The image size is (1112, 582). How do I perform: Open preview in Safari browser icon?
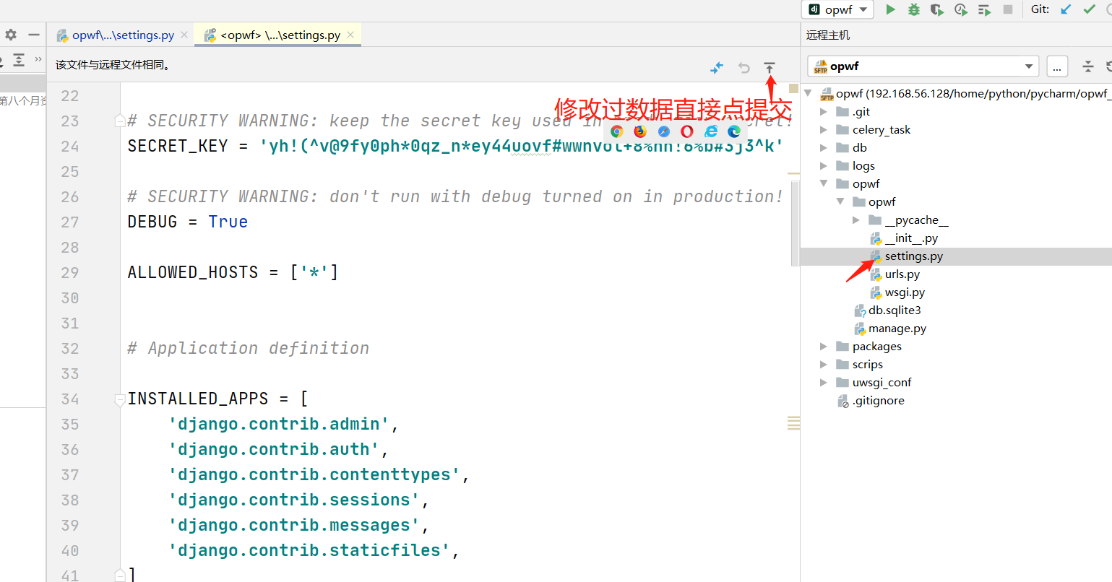point(663,131)
